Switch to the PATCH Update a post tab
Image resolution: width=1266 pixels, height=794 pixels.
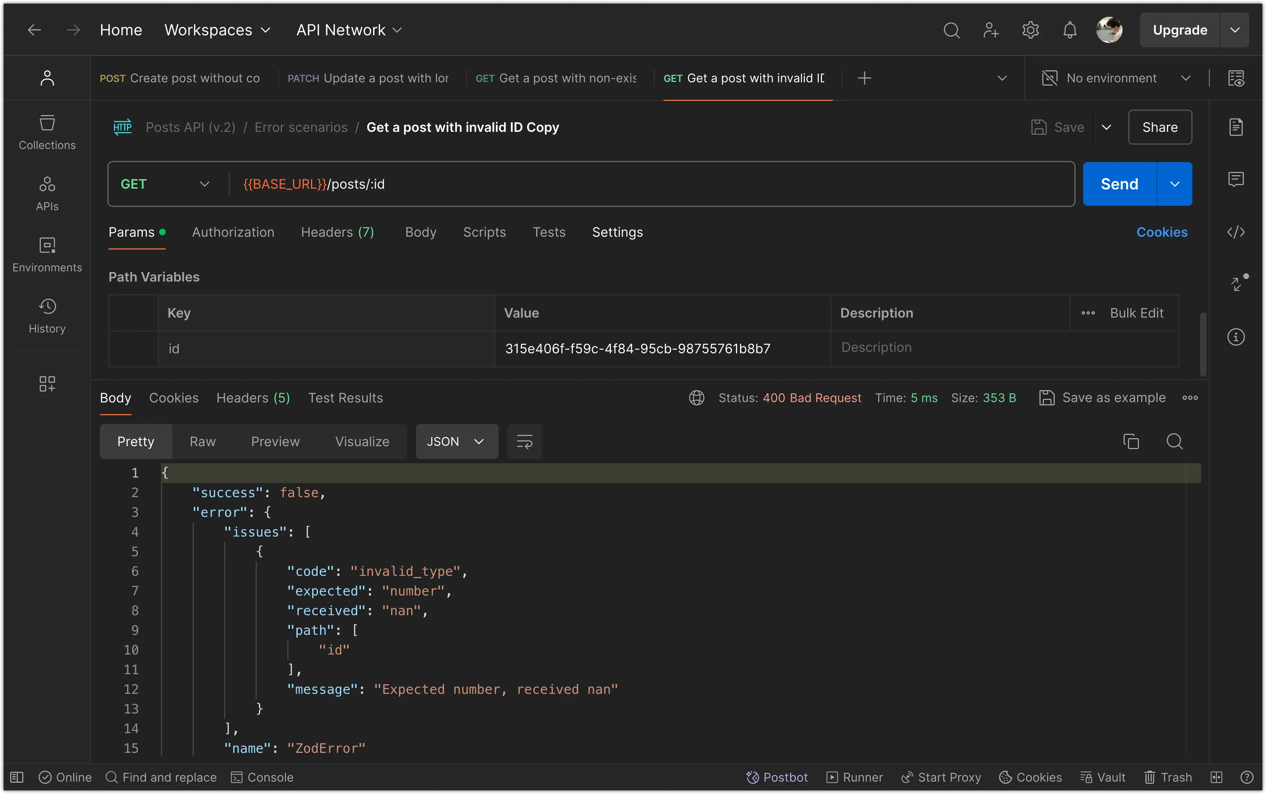pos(368,78)
